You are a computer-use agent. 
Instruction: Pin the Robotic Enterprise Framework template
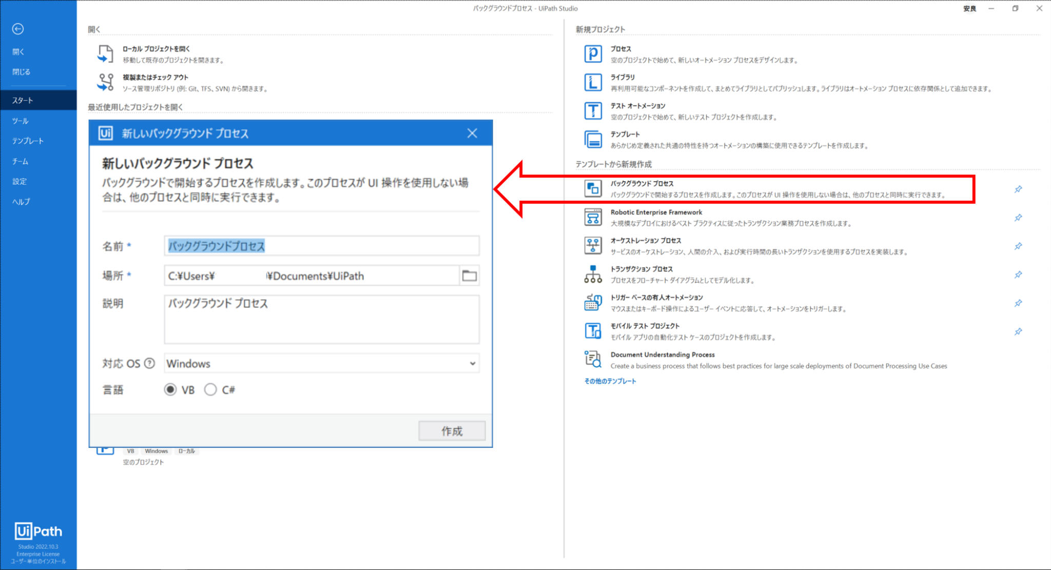(x=1018, y=218)
